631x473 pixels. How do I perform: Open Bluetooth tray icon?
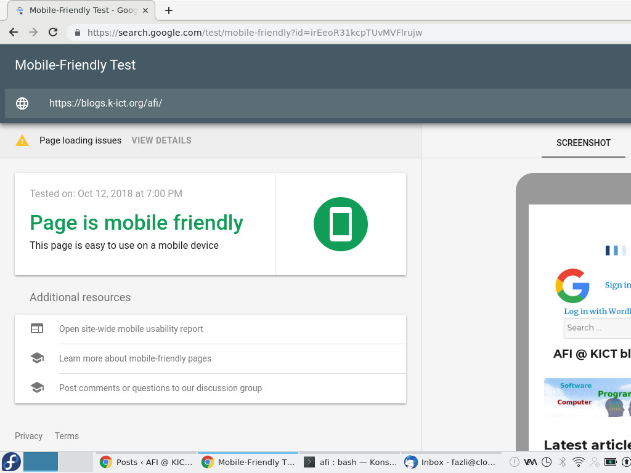[563, 462]
